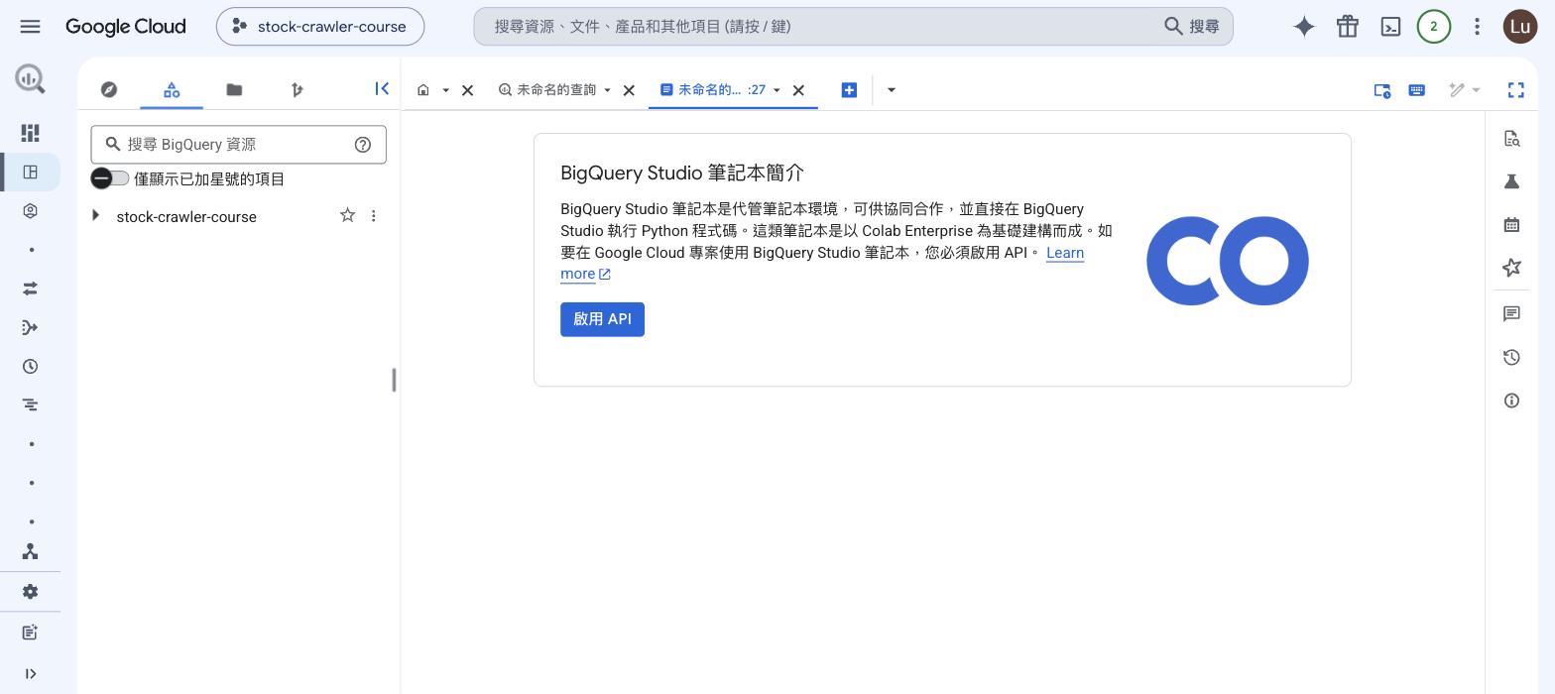Click the BigQuery product icon in sidebar
Image resolution: width=1555 pixels, height=694 pixels.
click(30, 78)
